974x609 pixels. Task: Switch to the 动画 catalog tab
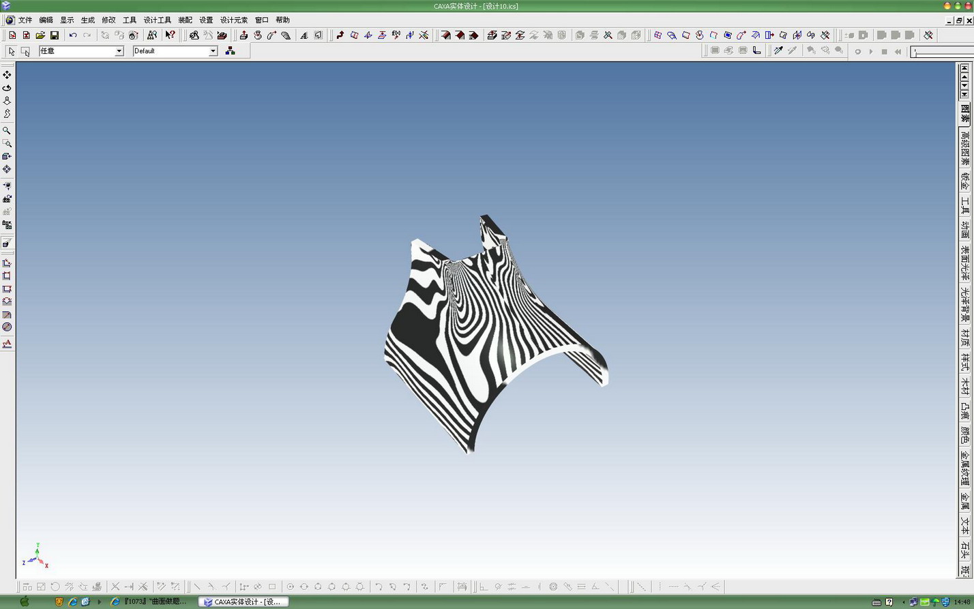964,229
